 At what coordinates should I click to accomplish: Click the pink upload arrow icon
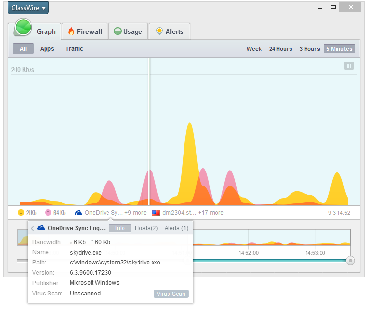click(48, 213)
